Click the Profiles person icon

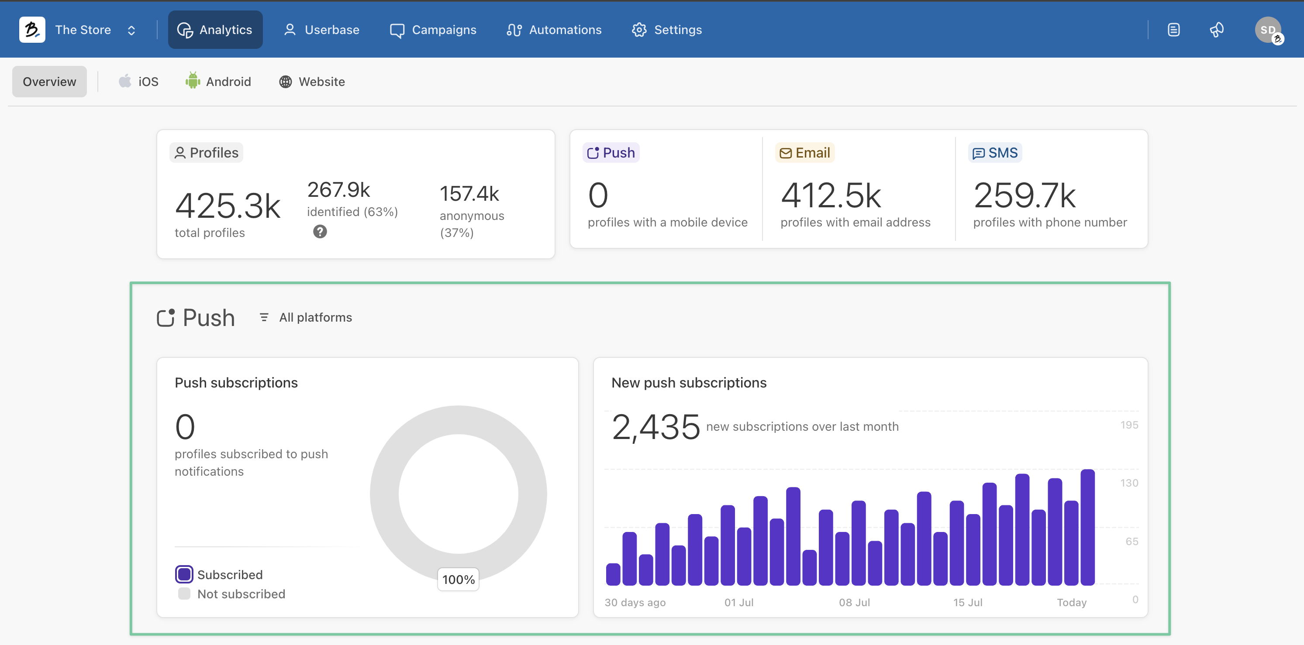coord(180,153)
